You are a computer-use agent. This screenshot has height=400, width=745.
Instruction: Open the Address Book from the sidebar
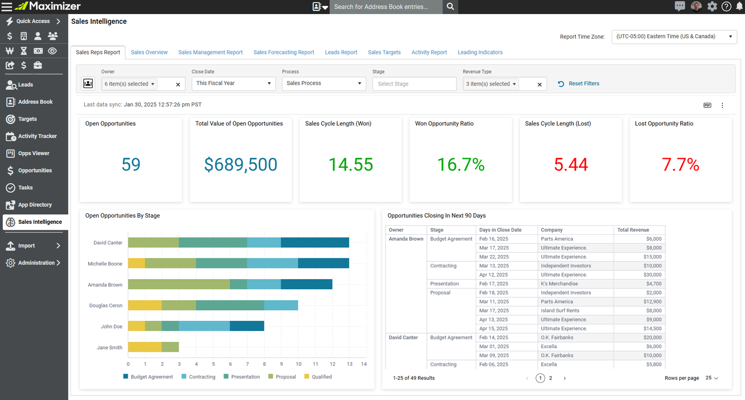coord(31,102)
